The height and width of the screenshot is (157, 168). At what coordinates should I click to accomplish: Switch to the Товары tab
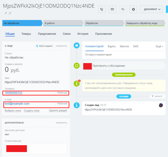pyautogui.click(x=26, y=34)
